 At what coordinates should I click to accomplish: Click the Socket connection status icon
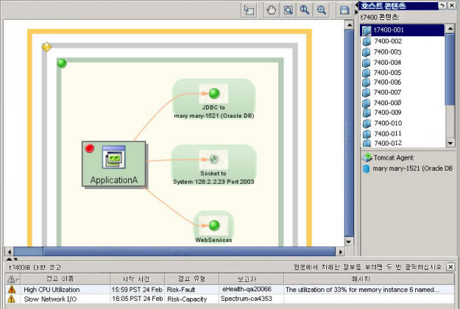click(x=213, y=159)
